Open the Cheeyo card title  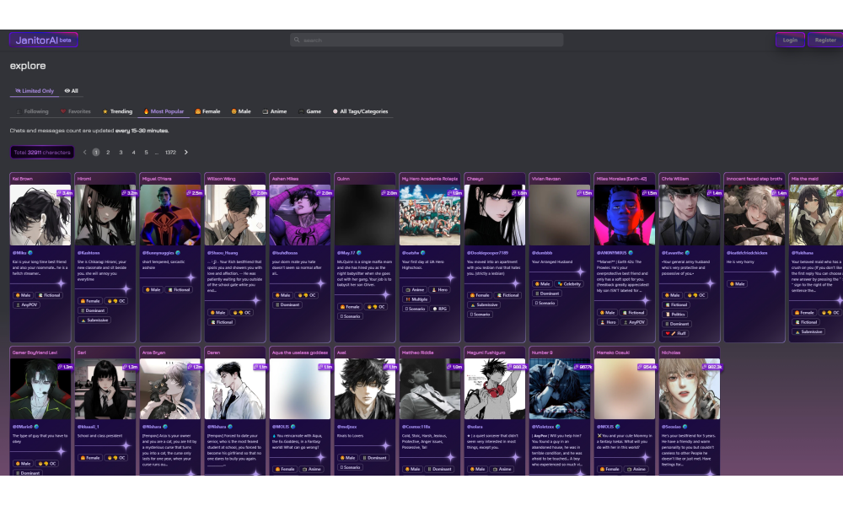(475, 179)
